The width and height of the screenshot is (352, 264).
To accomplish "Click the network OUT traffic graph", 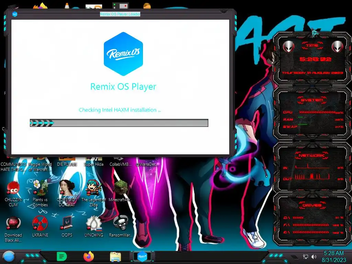I will [312, 177].
